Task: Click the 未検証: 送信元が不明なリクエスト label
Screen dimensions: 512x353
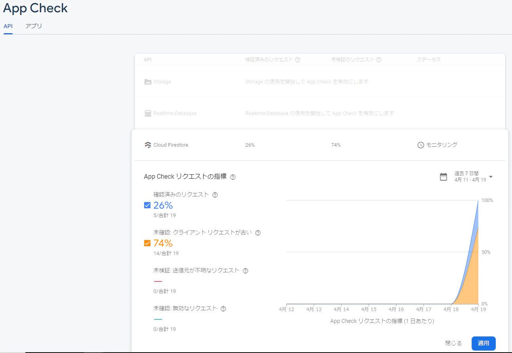Action: point(196,270)
